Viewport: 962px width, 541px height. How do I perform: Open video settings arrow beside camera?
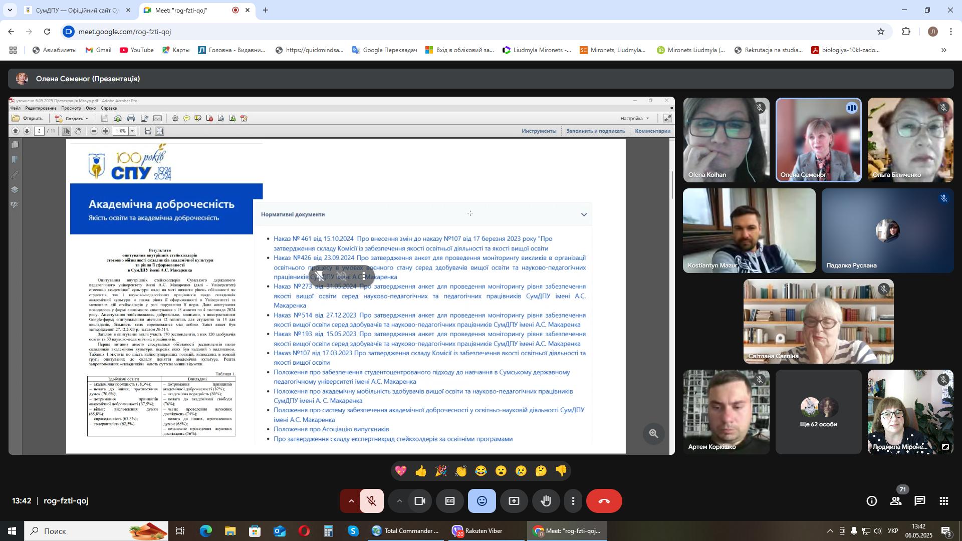(x=399, y=501)
